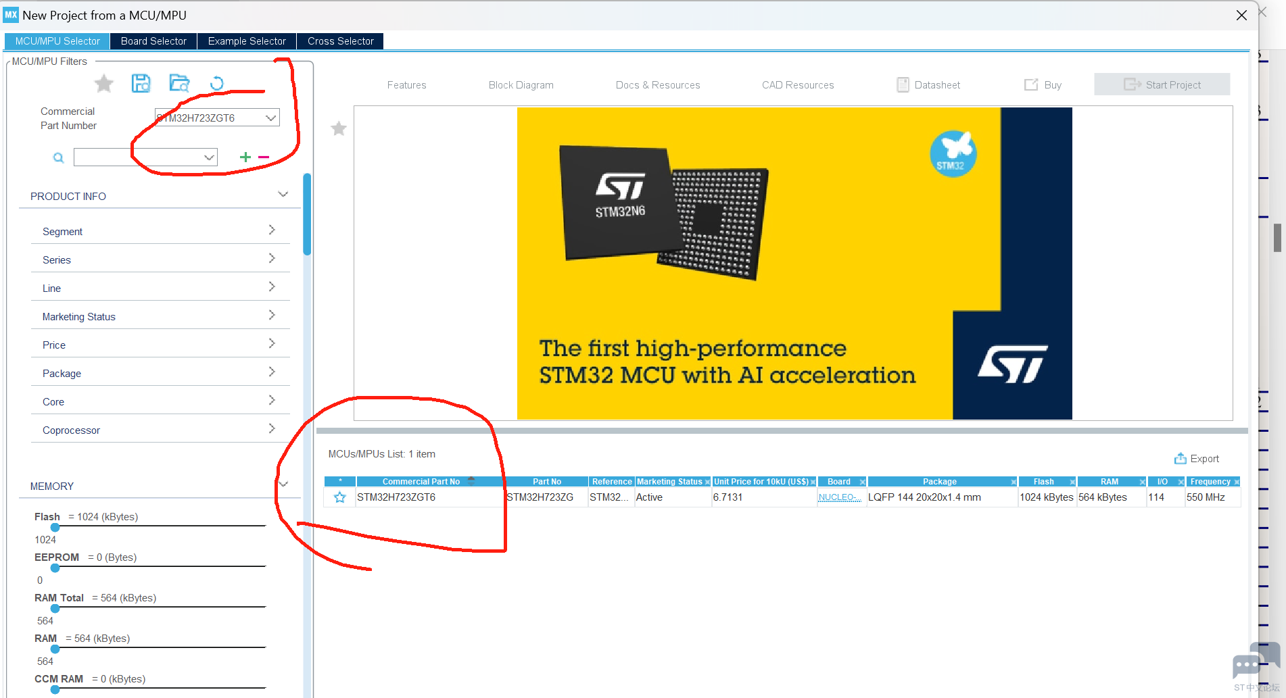Collapse the MEMORY section
1286x698 pixels.
coord(284,484)
